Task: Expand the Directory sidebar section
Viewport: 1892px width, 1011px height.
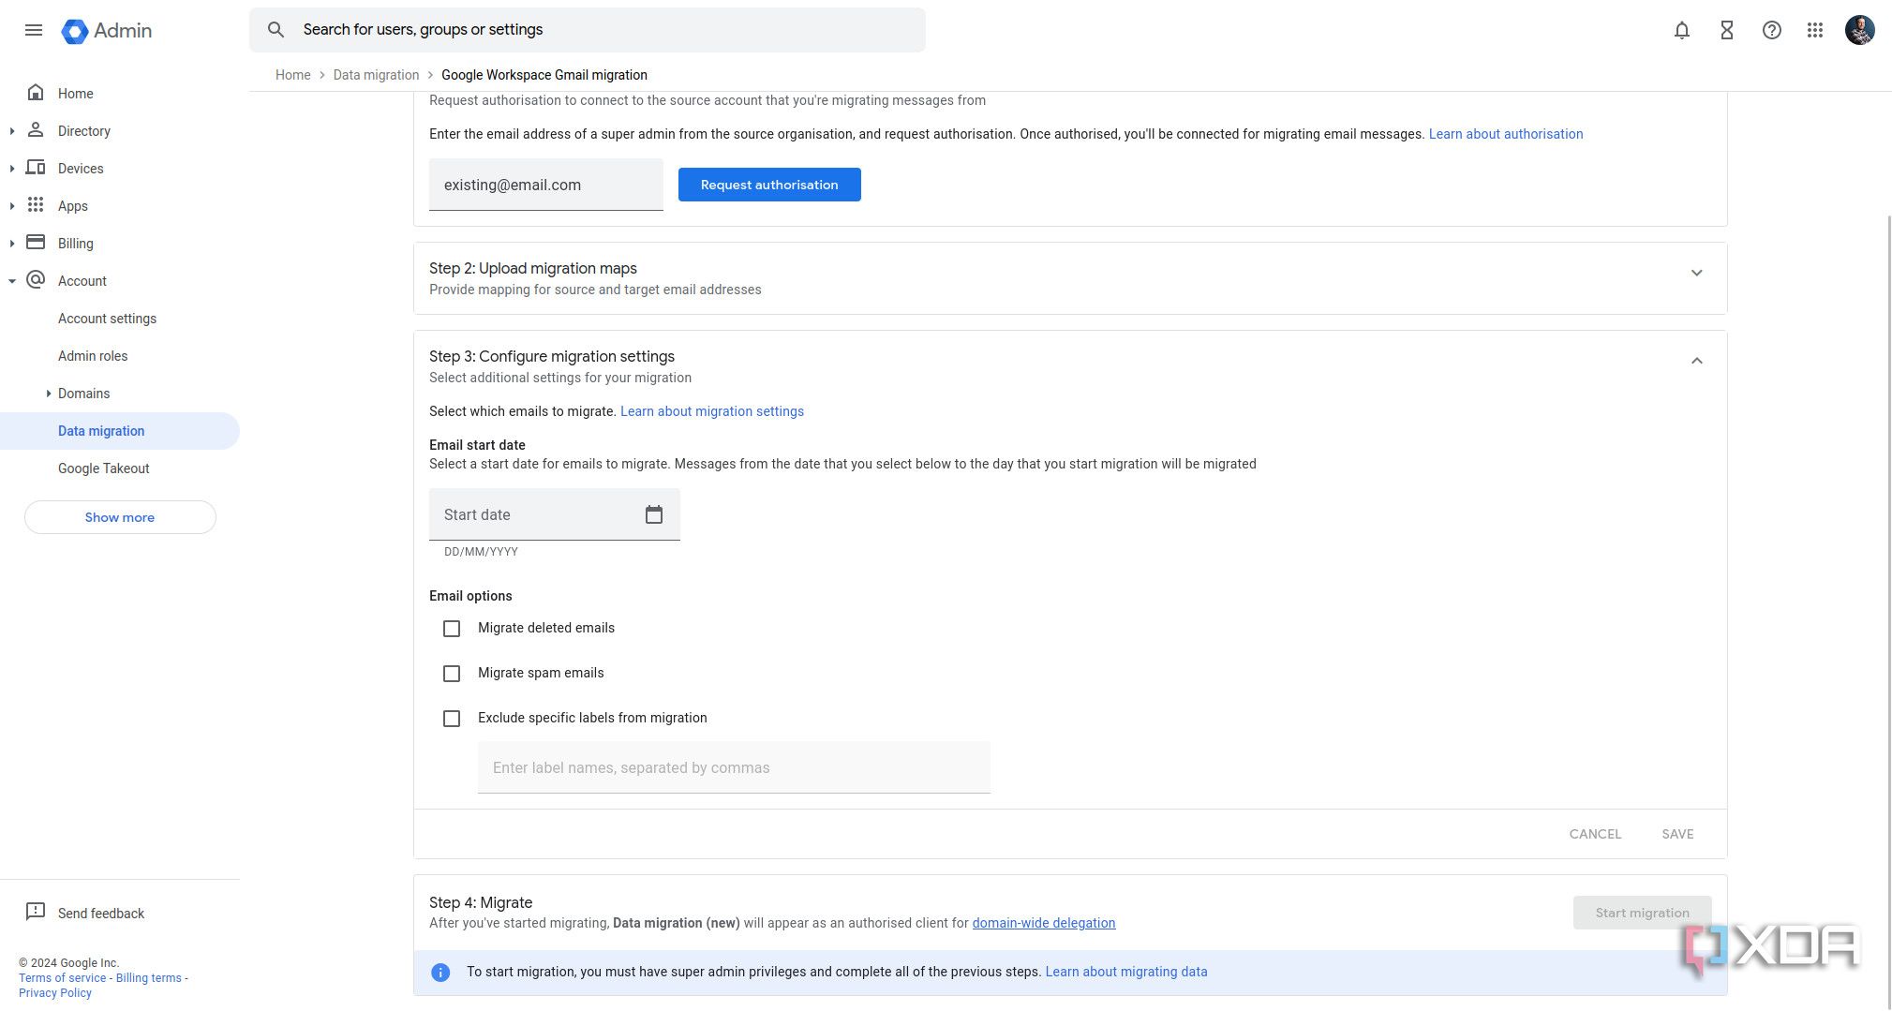Action: [12, 131]
